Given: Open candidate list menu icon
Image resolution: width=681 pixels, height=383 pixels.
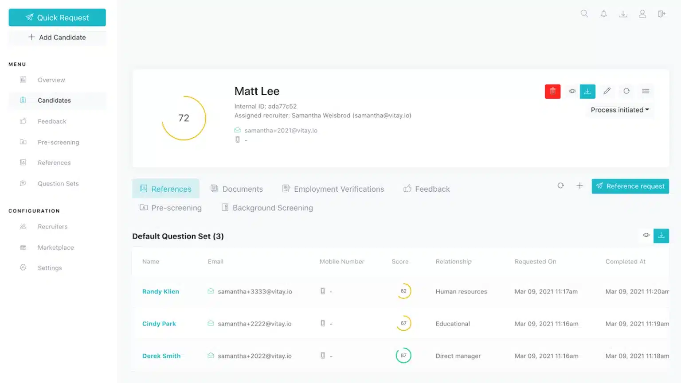Looking at the screenshot, I should point(646,91).
